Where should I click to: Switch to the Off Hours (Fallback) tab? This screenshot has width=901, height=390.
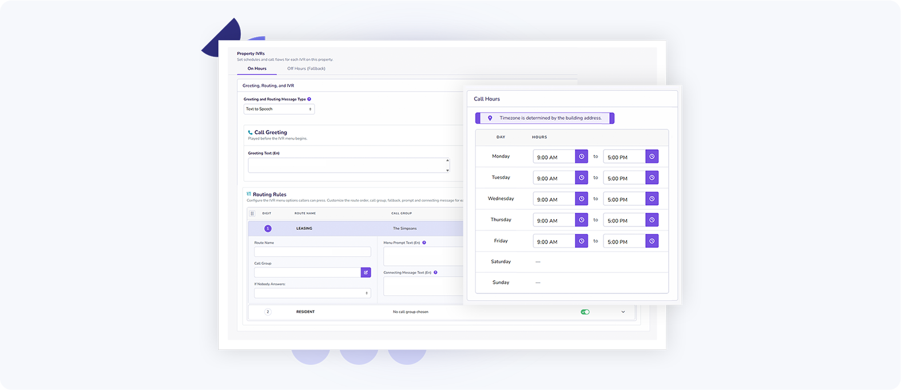306,69
